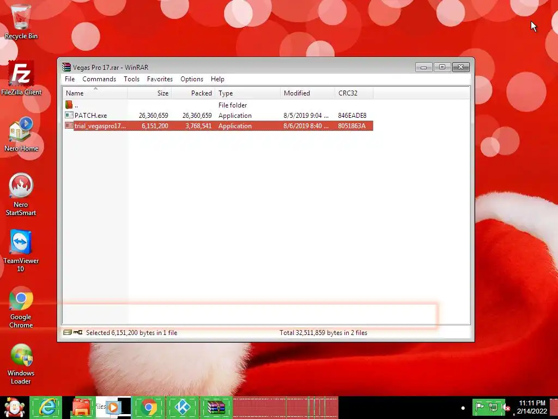558x419 pixels.
Task: Click the 8051863A CRC32 value
Action: (351, 126)
